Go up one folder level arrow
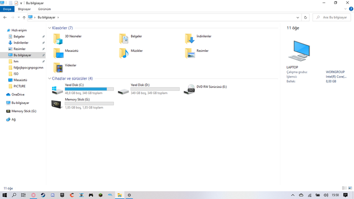 pos(24,17)
